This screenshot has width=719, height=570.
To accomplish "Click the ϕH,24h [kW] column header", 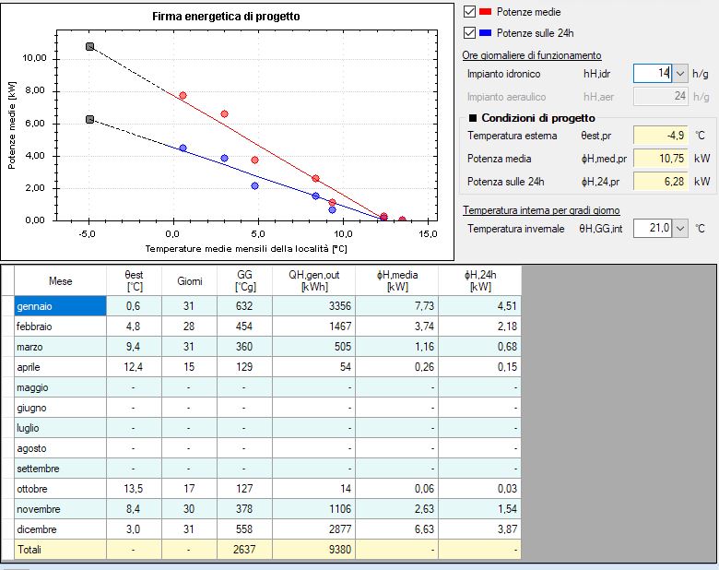I will point(479,281).
